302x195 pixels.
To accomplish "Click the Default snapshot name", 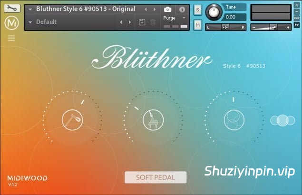I will click(x=47, y=22).
